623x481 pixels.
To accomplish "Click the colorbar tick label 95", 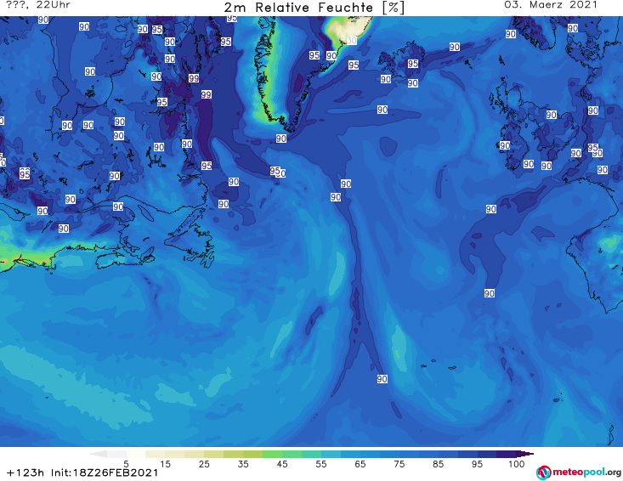I will tap(477, 464).
